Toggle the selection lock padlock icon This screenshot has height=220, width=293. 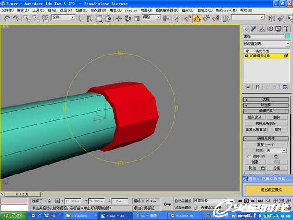point(50,201)
